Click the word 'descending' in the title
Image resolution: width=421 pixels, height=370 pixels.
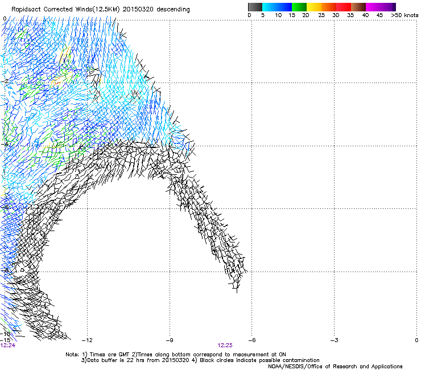click(173, 10)
